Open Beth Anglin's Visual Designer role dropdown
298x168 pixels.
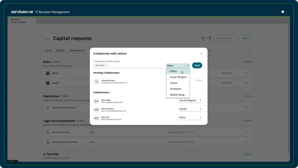[x=190, y=100]
